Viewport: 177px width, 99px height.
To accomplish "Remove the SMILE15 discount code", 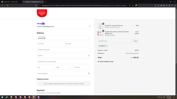I will pos(107,46).
